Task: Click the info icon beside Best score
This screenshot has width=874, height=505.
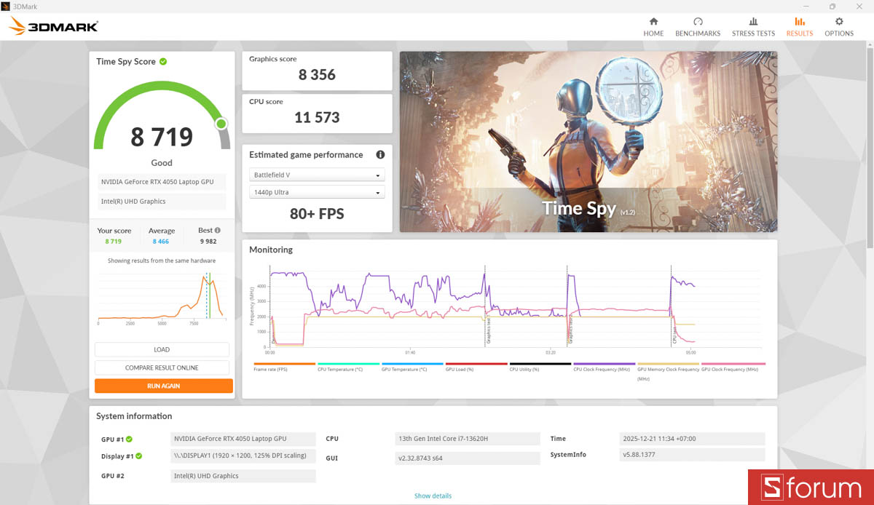Action: tap(216, 229)
